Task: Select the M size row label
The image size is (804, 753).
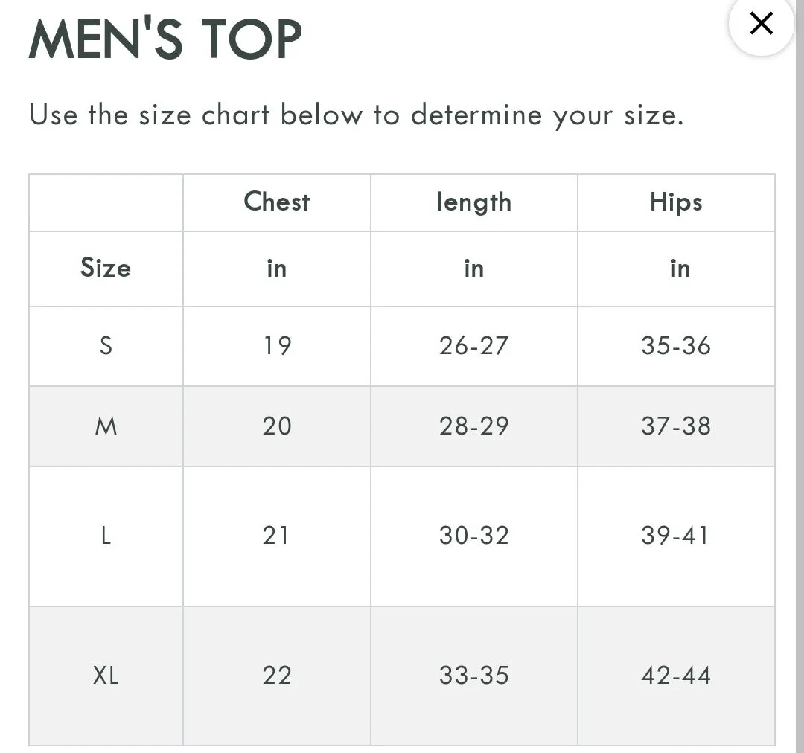Action: point(106,426)
